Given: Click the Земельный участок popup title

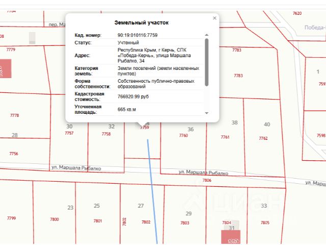Looking at the screenshot, I should [142, 22].
